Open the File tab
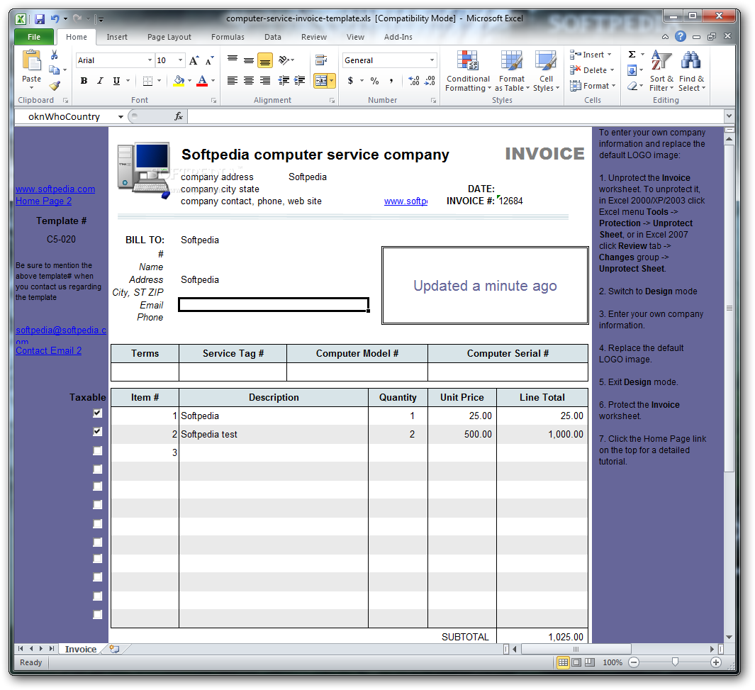Screen dimensions: 755x690 tap(34, 37)
